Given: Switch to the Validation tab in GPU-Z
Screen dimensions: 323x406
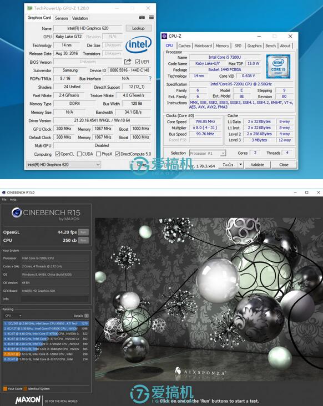Looking at the screenshot, I should coord(80,18).
